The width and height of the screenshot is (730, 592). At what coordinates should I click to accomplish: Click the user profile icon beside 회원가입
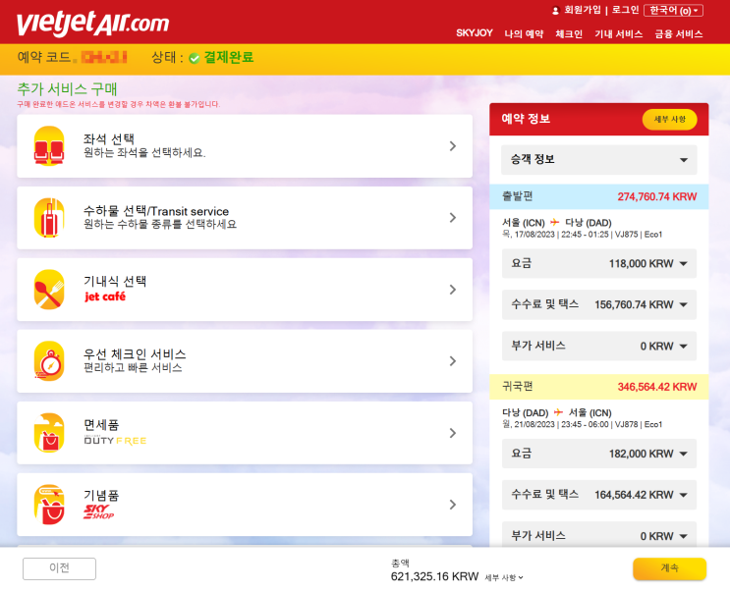pos(555,10)
